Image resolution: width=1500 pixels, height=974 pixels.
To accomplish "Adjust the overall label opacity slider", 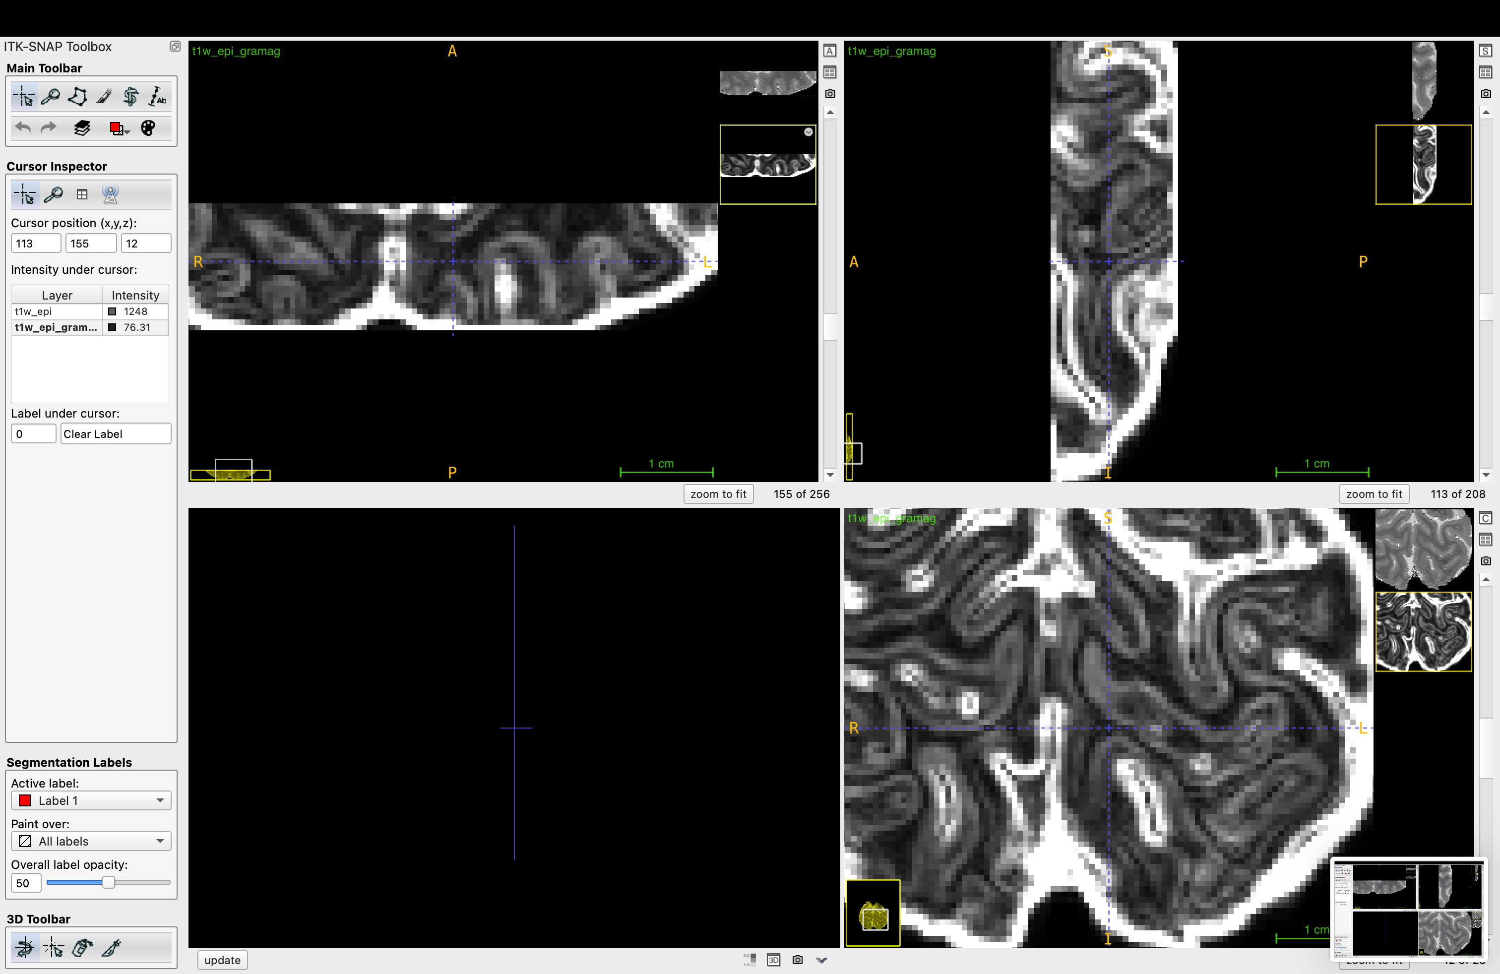I will (x=109, y=883).
